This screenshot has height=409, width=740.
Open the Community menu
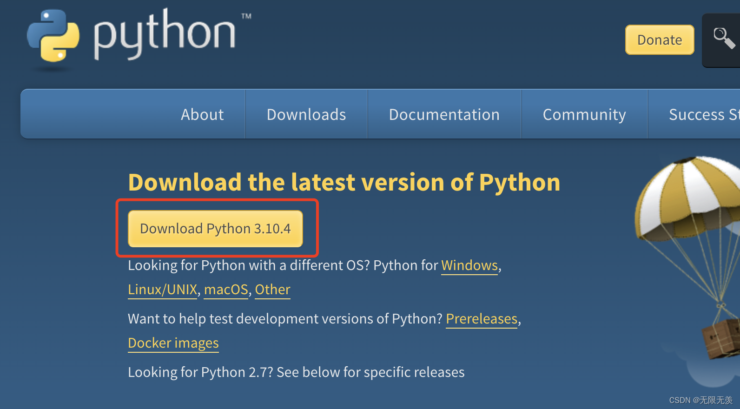584,114
